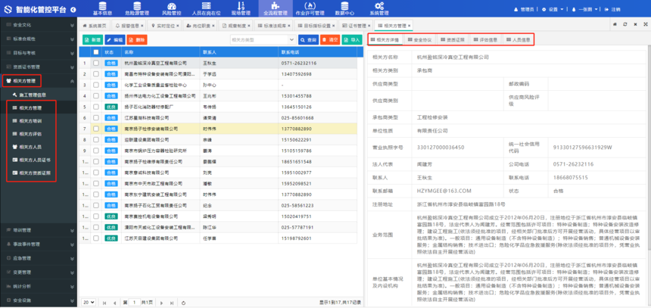This screenshot has width=651, height=308.
Task: Tick the checkbox for 南京扬子检修安装有限公司
Action: coord(95,129)
